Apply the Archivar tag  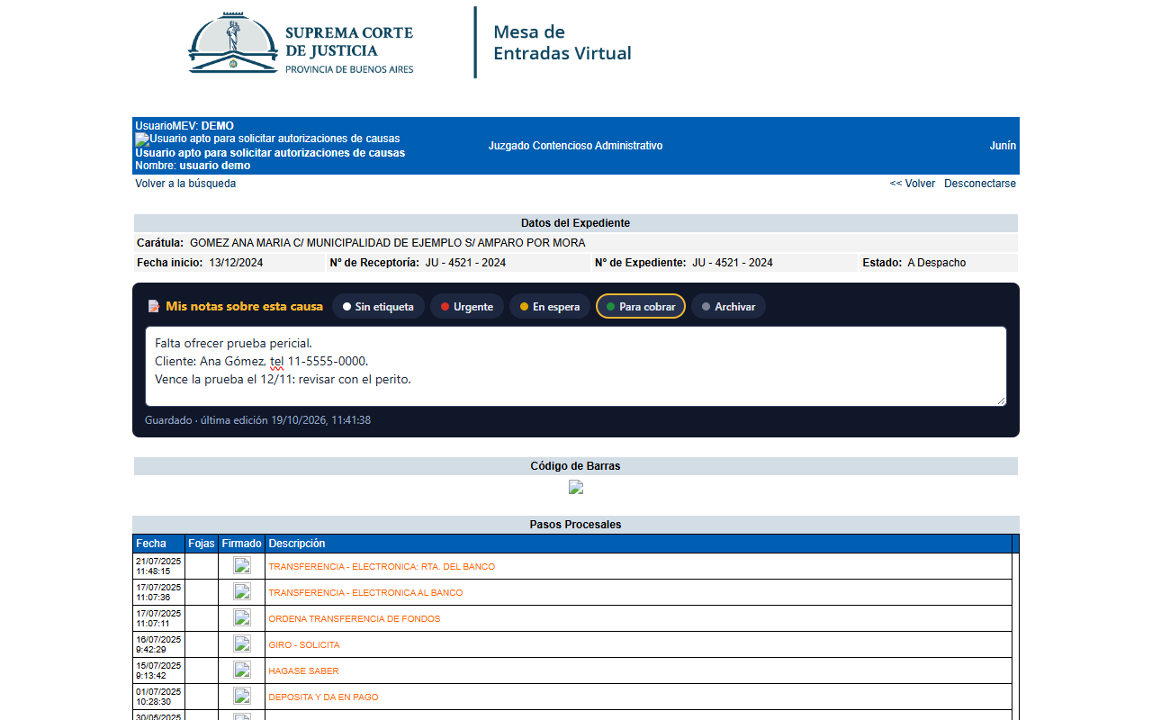tap(728, 307)
